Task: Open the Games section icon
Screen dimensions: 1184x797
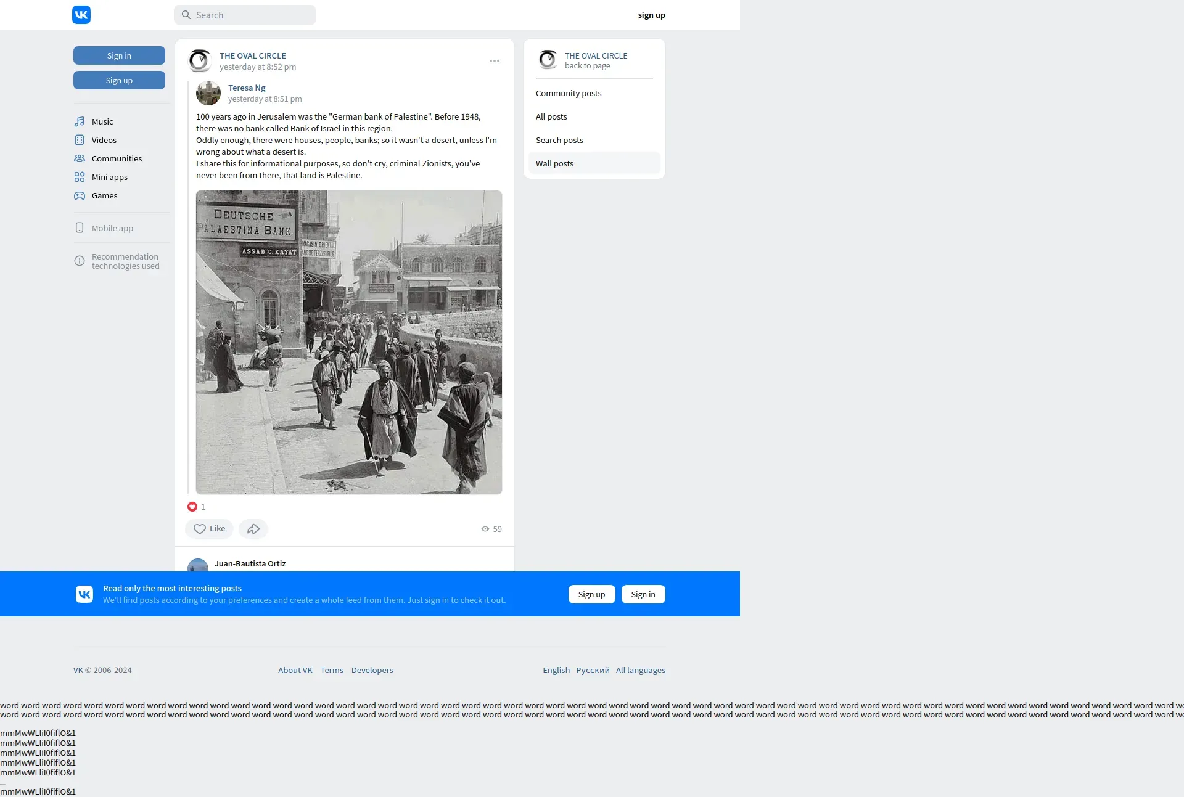Action: (x=80, y=195)
